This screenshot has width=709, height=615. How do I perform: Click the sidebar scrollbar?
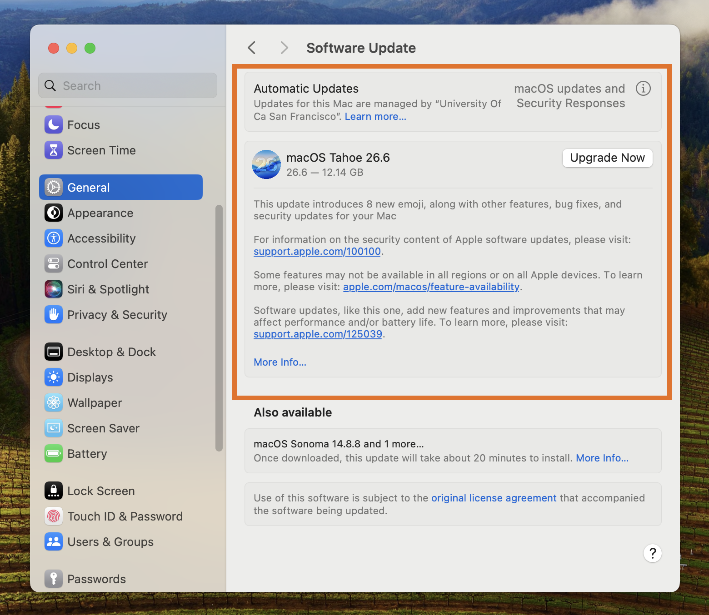[x=219, y=328]
